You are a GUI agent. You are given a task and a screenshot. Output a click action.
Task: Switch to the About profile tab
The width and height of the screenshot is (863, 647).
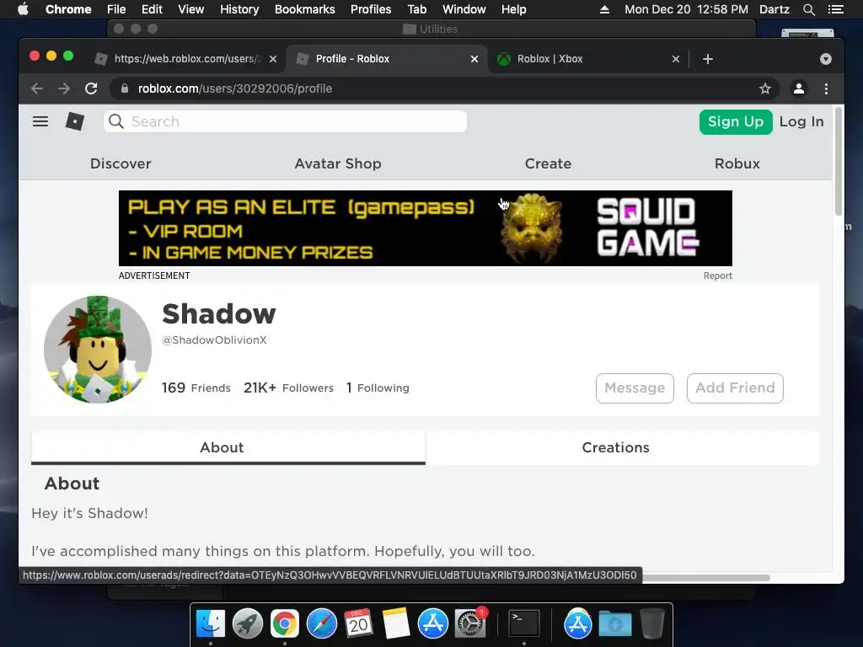point(228,447)
